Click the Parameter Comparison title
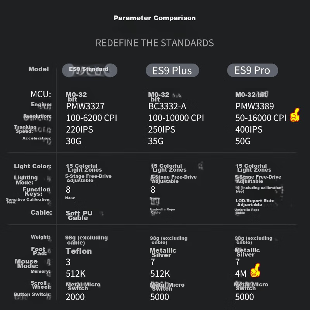Screen dimensions: 310x310 click(x=155, y=18)
